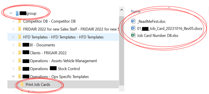Sort files by the Name column header
Screen dimensions: 209x94
[x=136, y=11]
